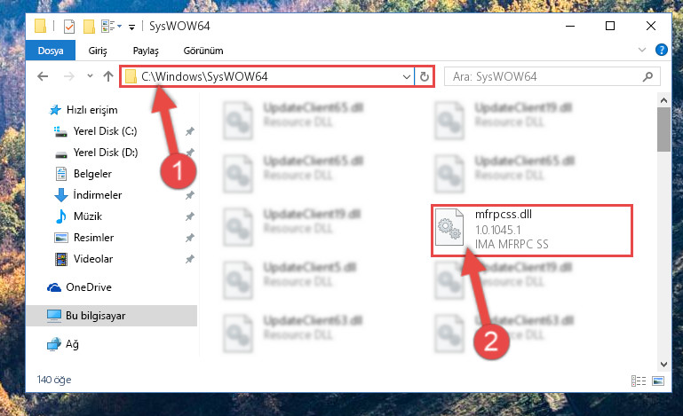The width and height of the screenshot is (683, 416).
Task: Refresh the SysWOW64 folder view
Action: pyautogui.click(x=425, y=77)
